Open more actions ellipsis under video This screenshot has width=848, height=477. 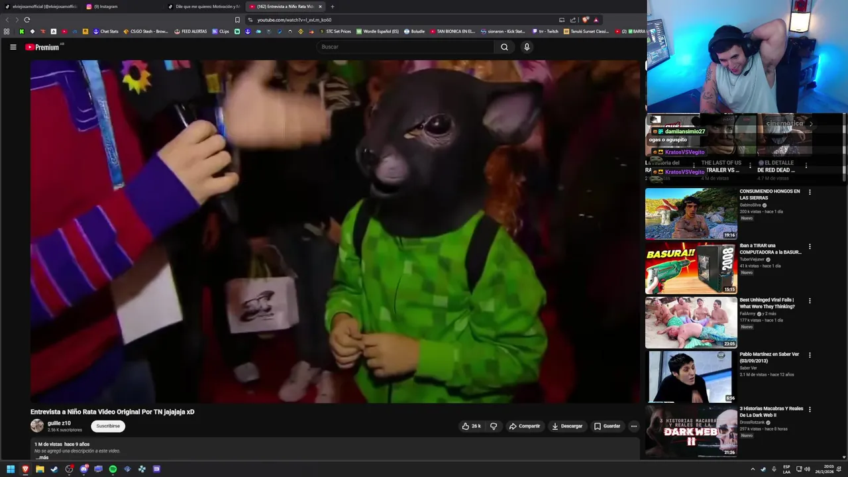coord(633,426)
